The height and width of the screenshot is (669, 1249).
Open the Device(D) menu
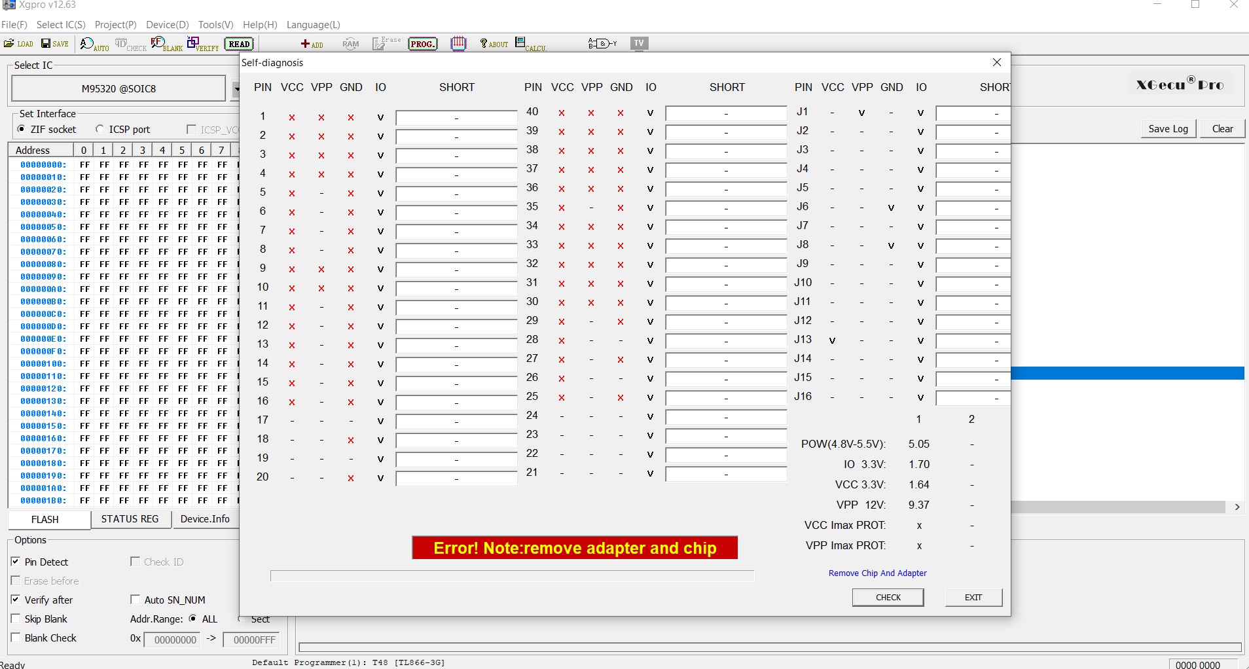pyautogui.click(x=167, y=25)
